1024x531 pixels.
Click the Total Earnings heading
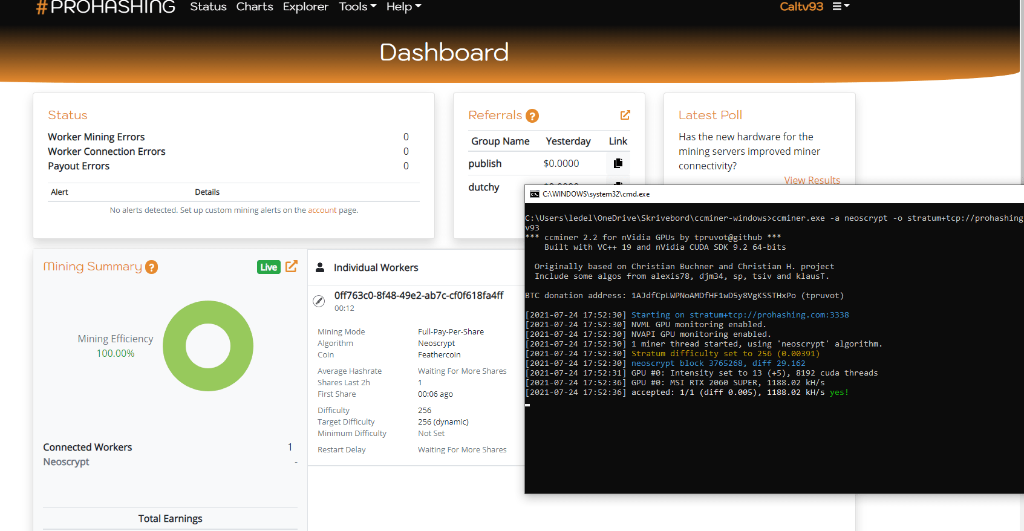170,519
